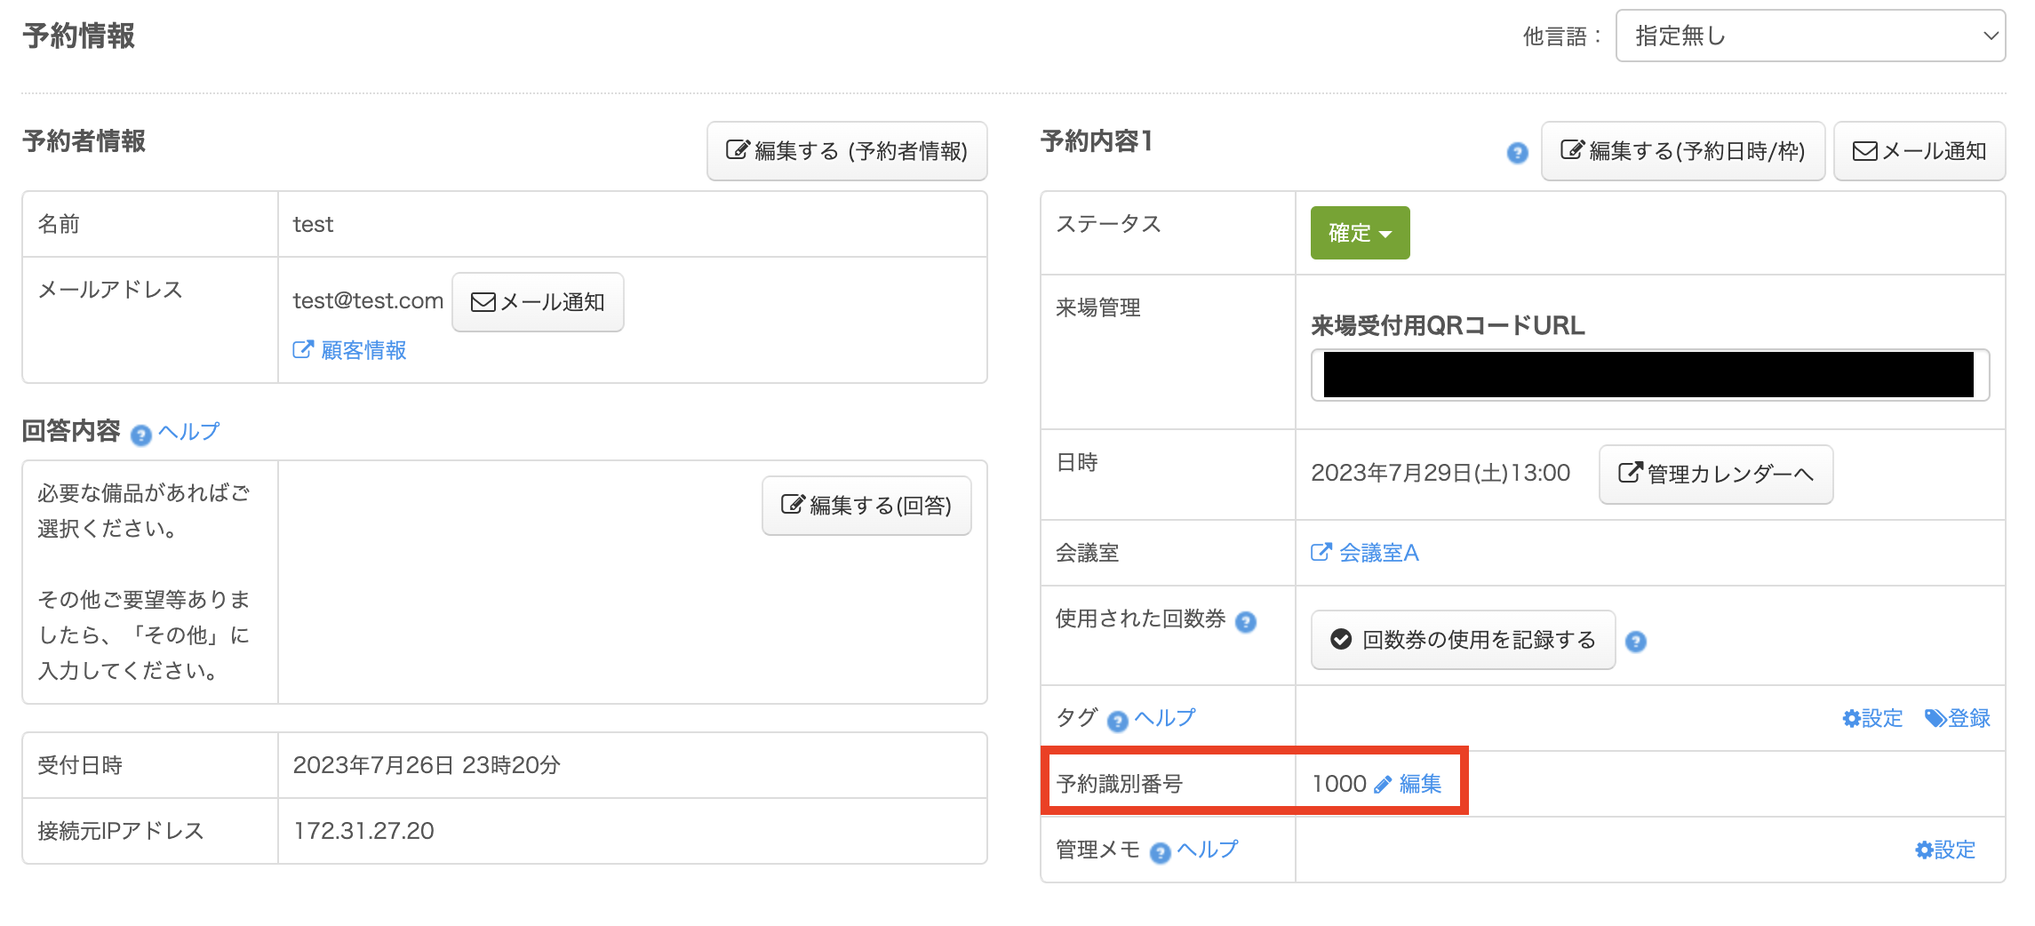This screenshot has height=926, width=2035.
Task: Click the tag 登録 icon link
Action: (1958, 718)
